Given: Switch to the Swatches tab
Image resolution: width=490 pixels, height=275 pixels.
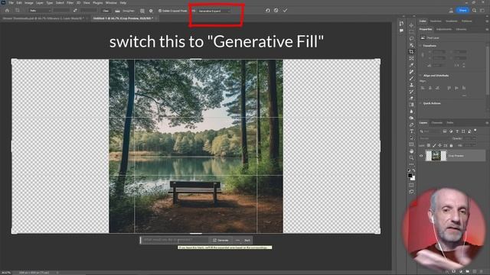Looking at the screenshot, I should (x=436, y=21).
